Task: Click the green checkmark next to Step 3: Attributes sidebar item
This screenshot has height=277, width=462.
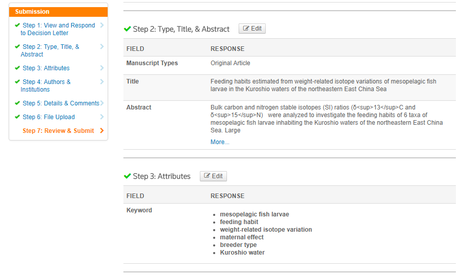Action: (x=17, y=68)
